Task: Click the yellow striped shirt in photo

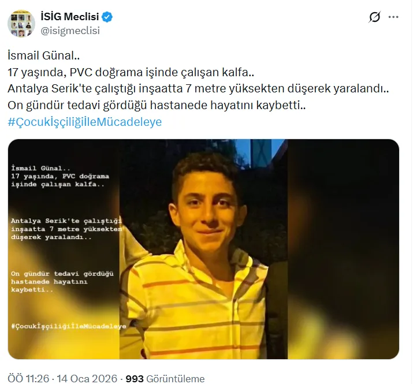Action: coord(197,306)
